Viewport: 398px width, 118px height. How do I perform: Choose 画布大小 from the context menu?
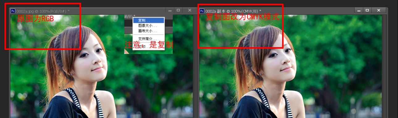coord(149,31)
